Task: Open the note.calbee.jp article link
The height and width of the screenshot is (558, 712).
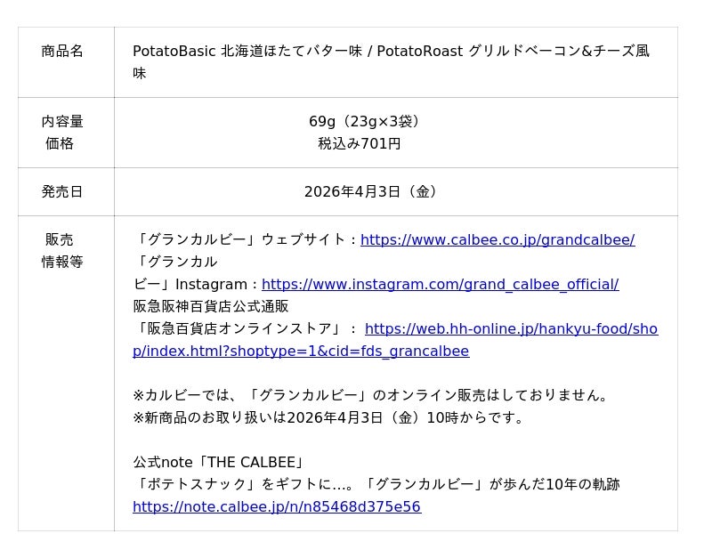Action: pos(276,507)
